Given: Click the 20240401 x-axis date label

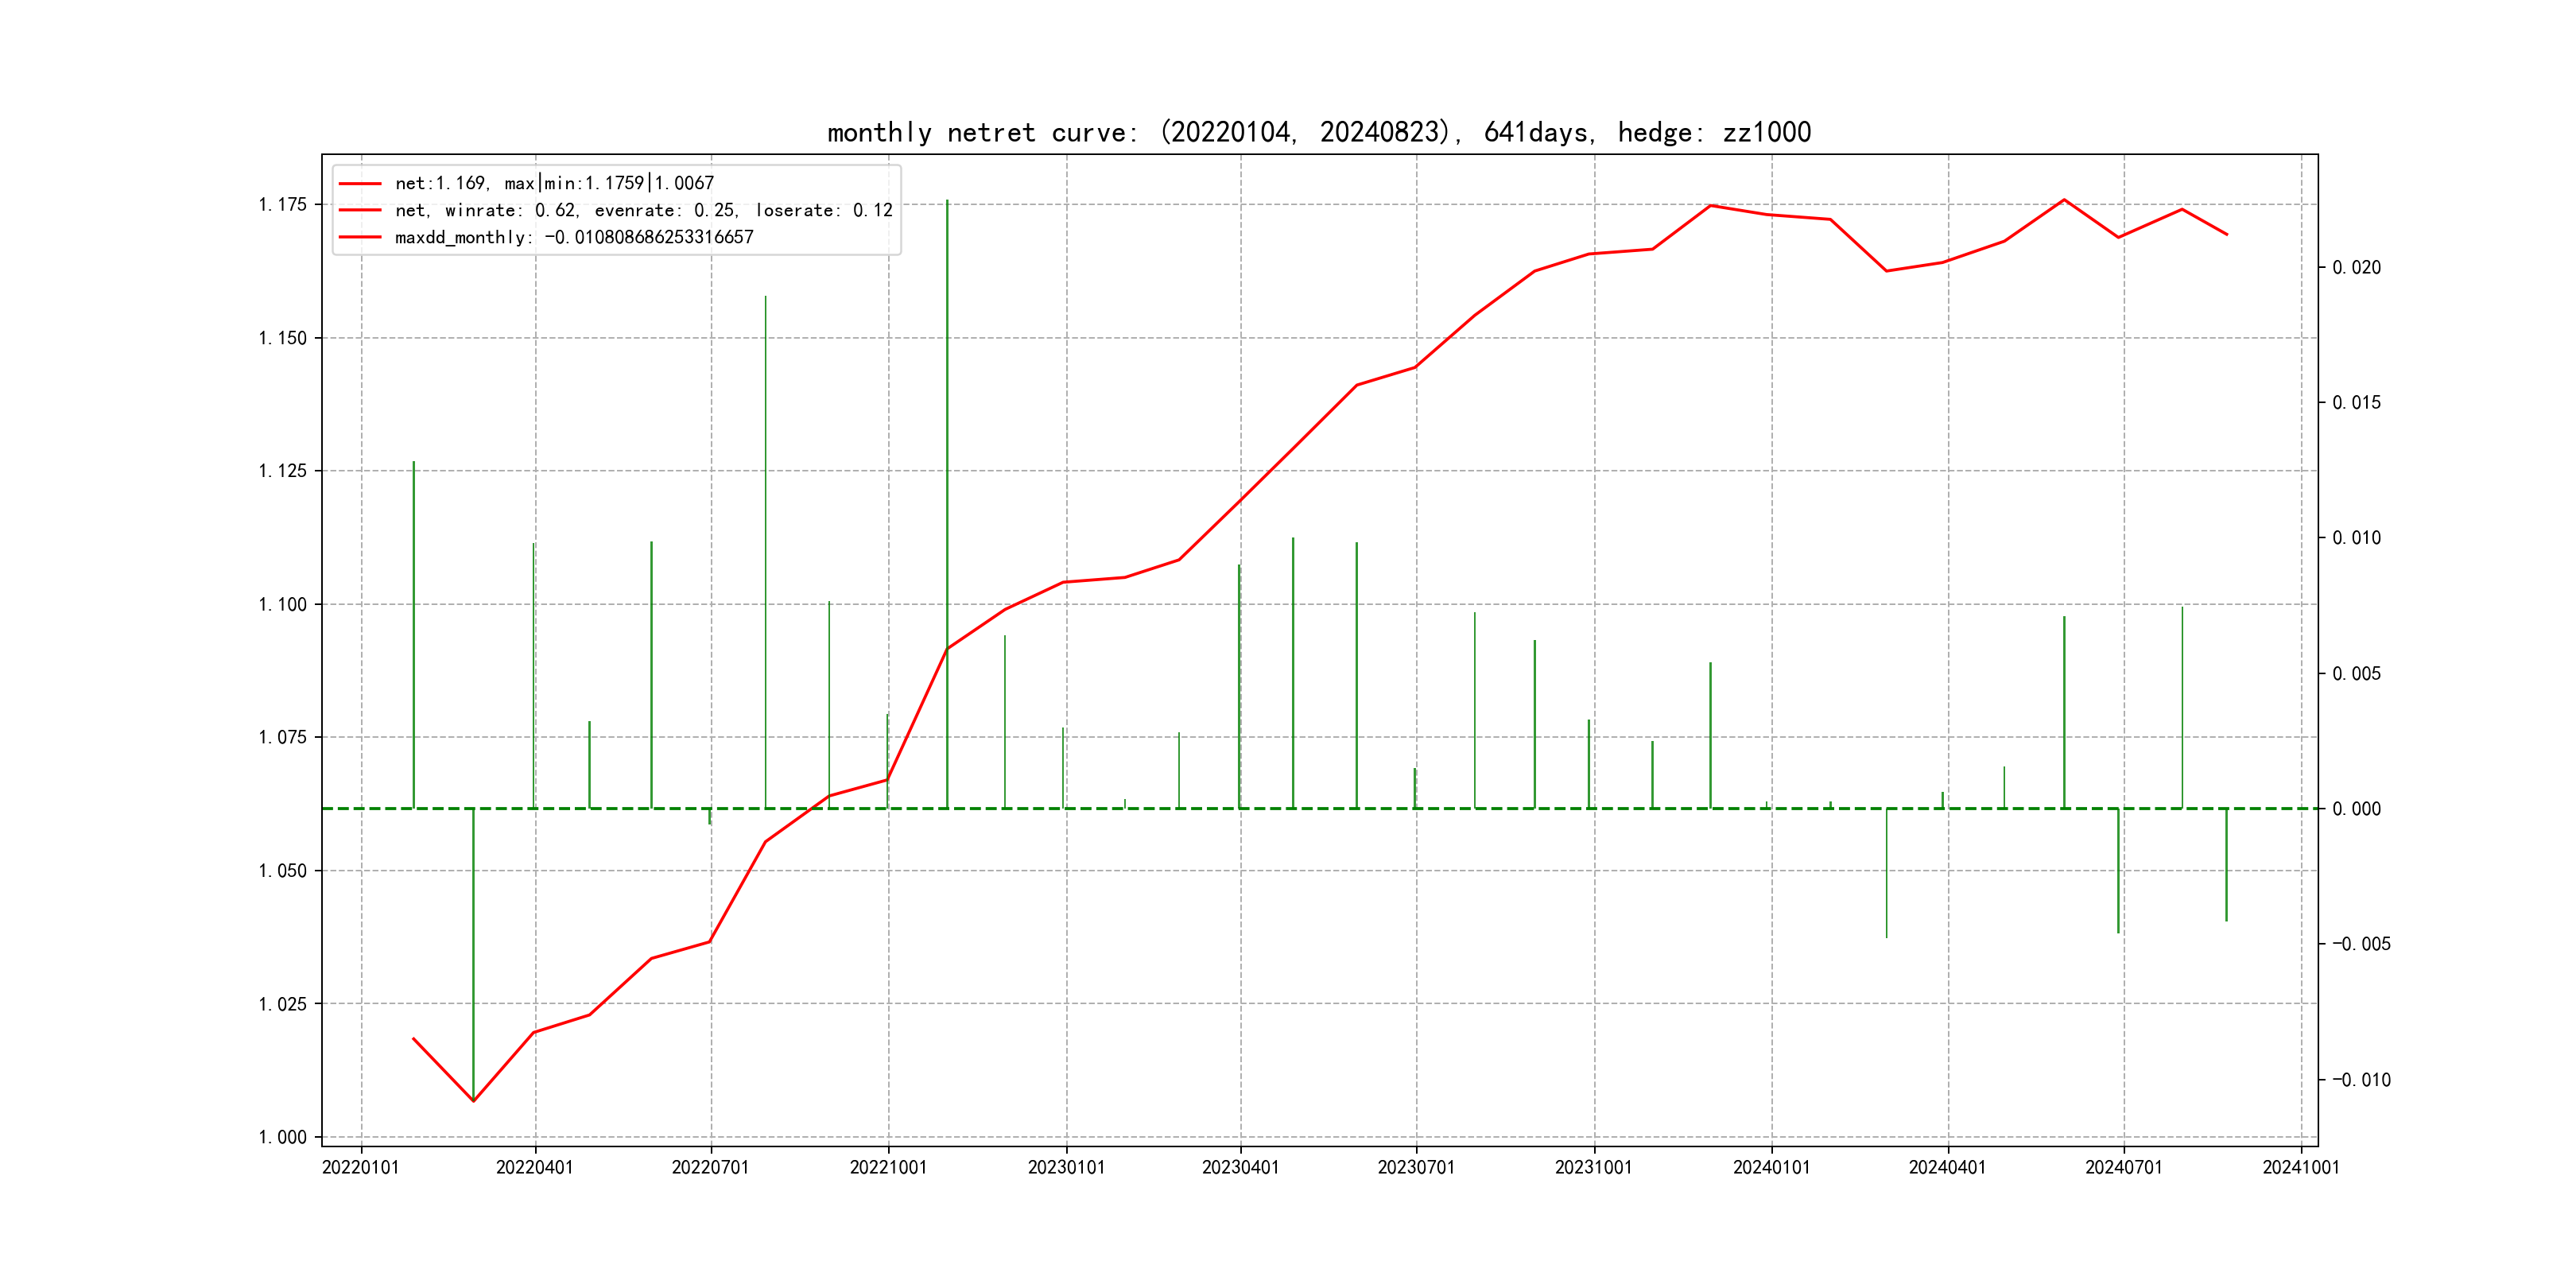Looking at the screenshot, I should [1947, 1168].
